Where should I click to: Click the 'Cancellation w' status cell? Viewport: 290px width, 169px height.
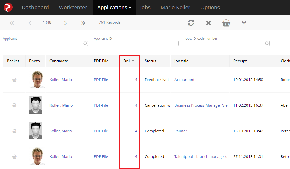[158, 105]
